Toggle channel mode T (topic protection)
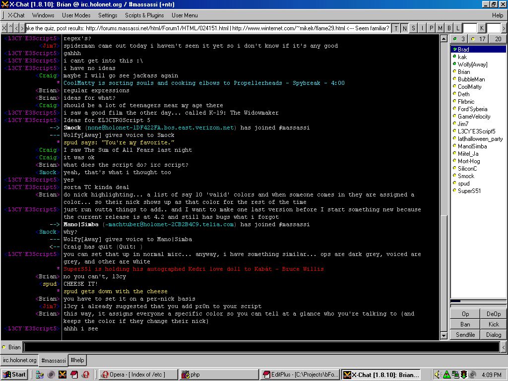The height and width of the screenshot is (381, 508). (x=396, y=28)
